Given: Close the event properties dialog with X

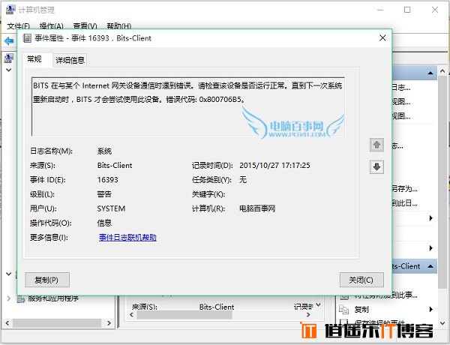Looking at the screenshot, I should (x=382, y=37).
